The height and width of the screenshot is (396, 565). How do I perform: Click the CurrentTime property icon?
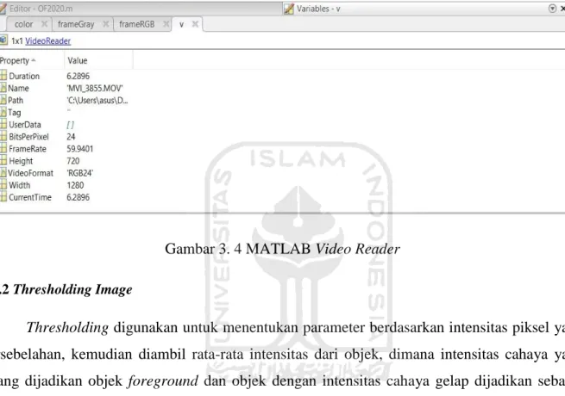pyautogui.click(x=3, y=197)
